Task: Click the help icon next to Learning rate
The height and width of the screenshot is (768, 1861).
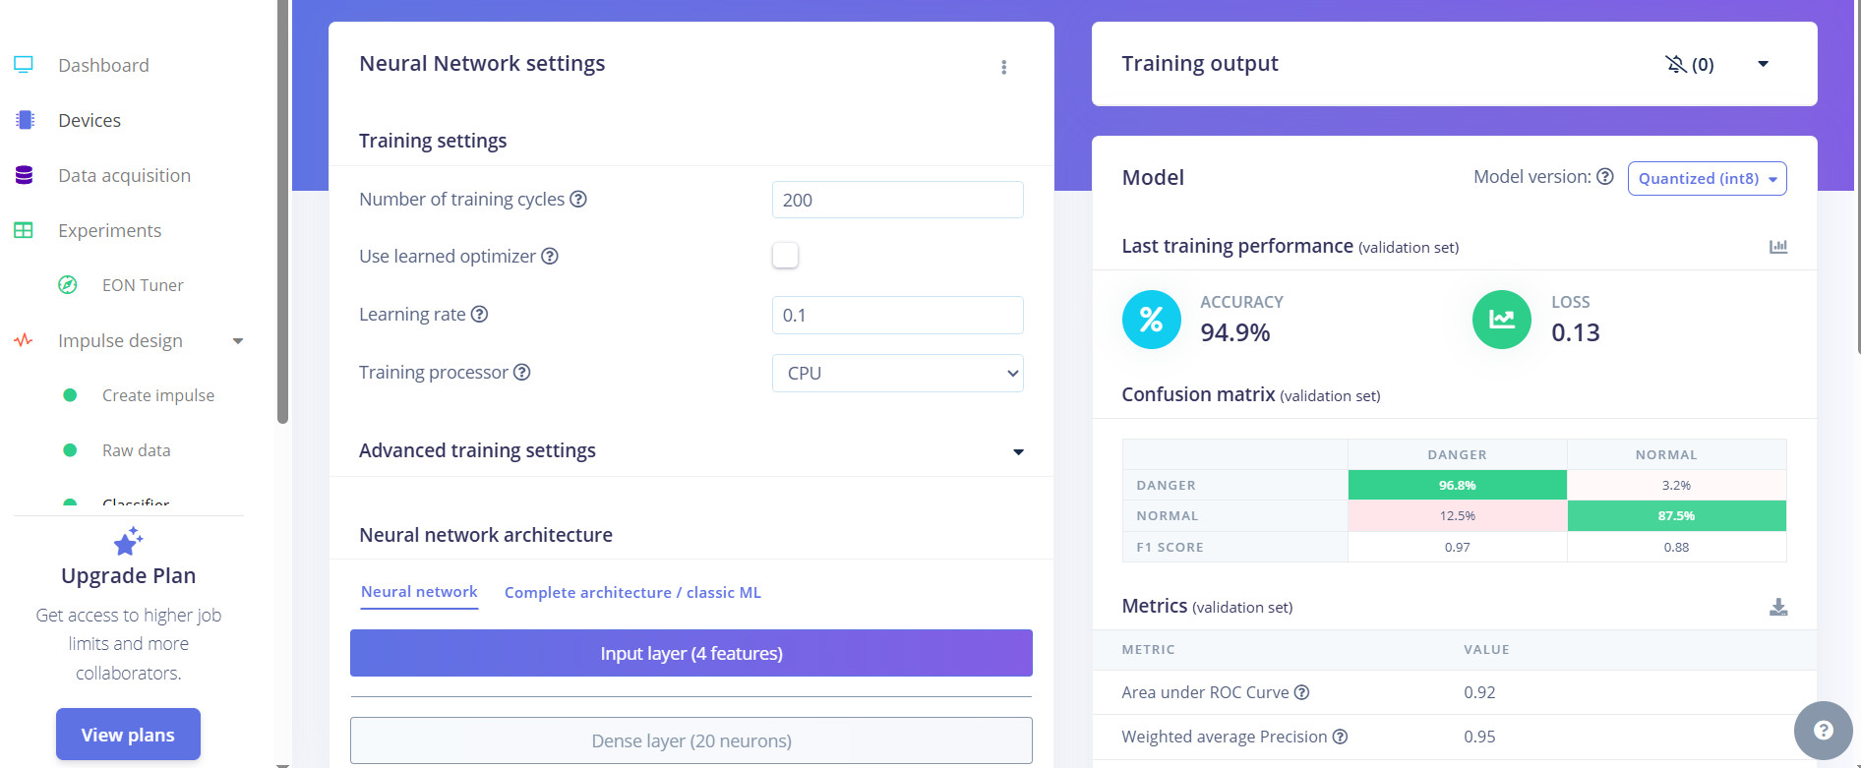Action: click(479, 315)
